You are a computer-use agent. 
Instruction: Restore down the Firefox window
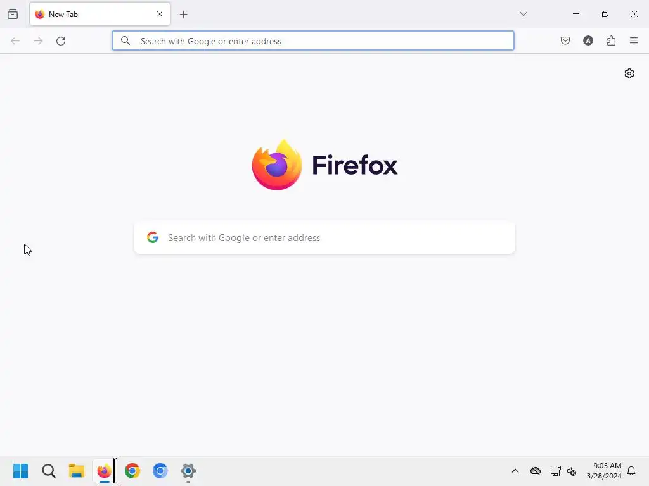(x=605, y=14)
